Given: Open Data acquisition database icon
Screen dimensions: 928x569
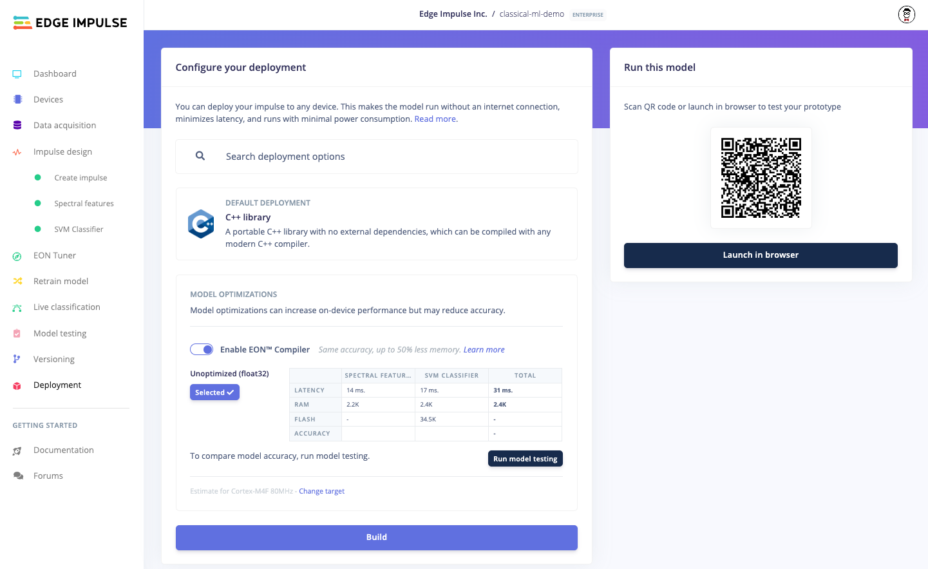Looking at the screenshot, I should tap(17, 126).
